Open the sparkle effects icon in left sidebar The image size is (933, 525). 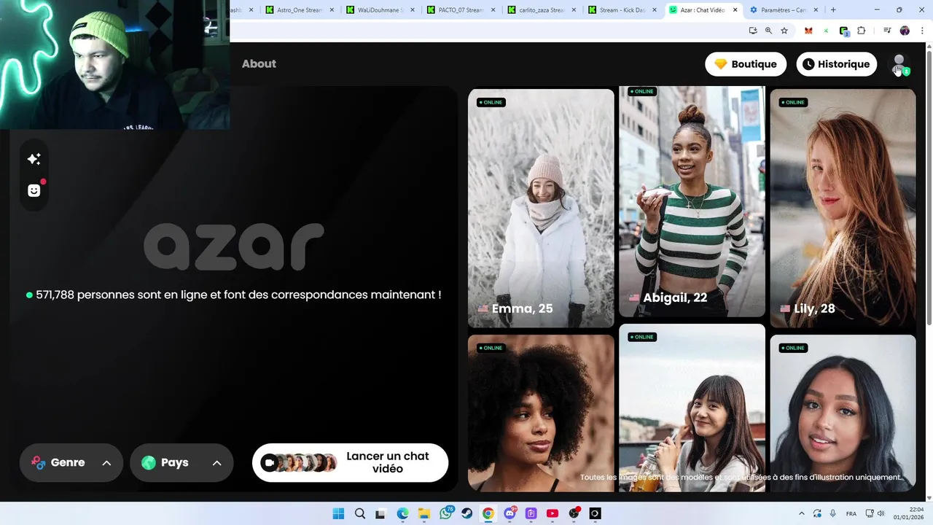[x=34, y=159]
